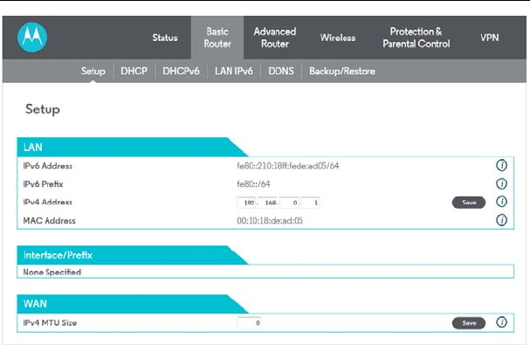
Task: Click the IPv6 Prefix label
Action: [x=43, y=184]
